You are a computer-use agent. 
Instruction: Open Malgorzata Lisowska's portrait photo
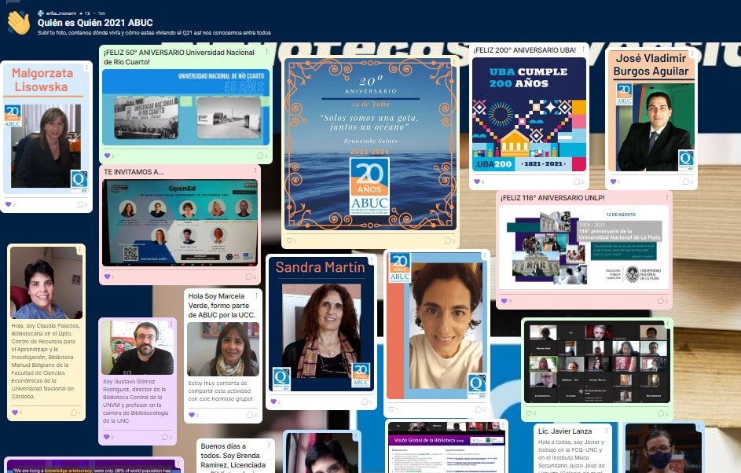pos(46,146)
